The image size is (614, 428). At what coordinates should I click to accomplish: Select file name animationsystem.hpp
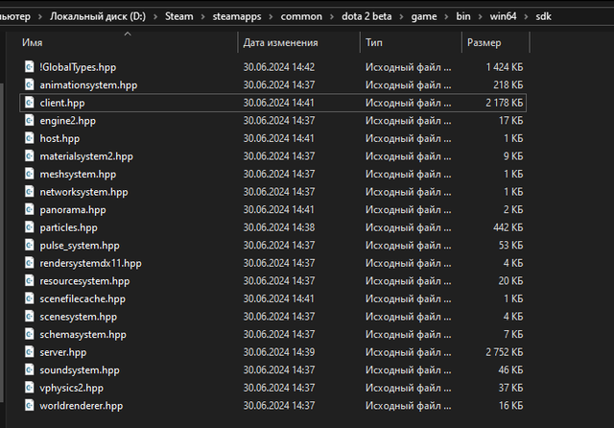pos(88,85)
